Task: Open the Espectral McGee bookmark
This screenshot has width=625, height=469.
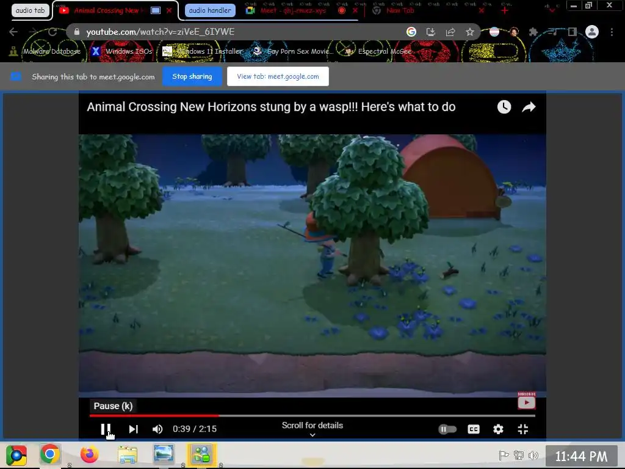Action: (x=378, y=51)
